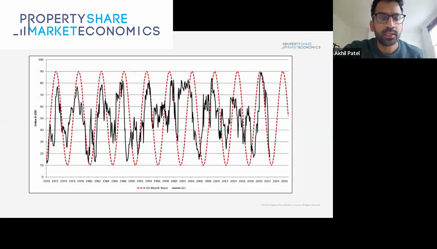Select the "65-Month Wave" legend label
This screenshot has width=437, height=249.
pyautogui.click(x=157, y=188)
